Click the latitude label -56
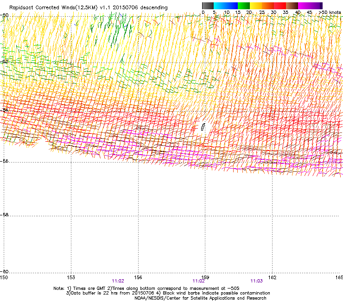Screen dimensions: 343x301 click(x=4, y=161)
